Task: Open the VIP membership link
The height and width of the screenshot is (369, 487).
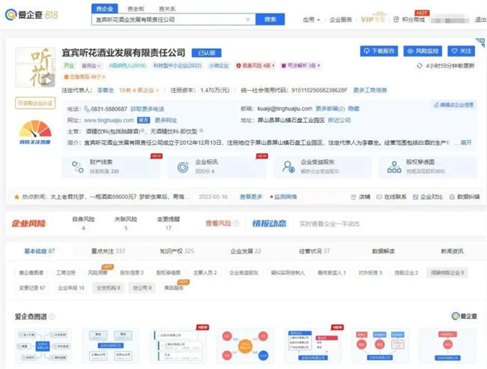Action: 372,19
